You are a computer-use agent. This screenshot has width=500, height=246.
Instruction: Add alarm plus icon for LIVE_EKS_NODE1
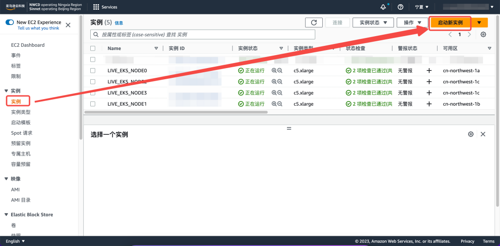[x=429, y=104]
